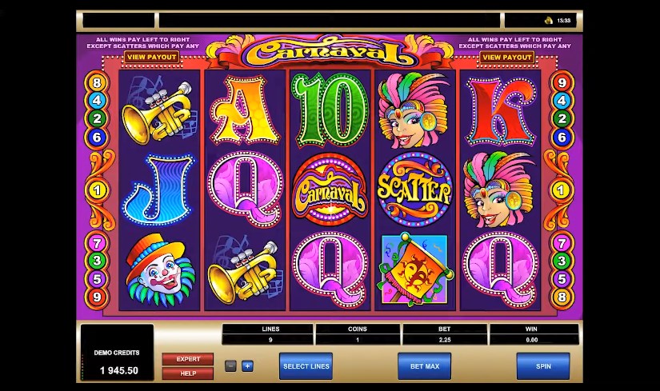
Task: Decrease coins with the minus button
Action: click(x=230, y=366)
